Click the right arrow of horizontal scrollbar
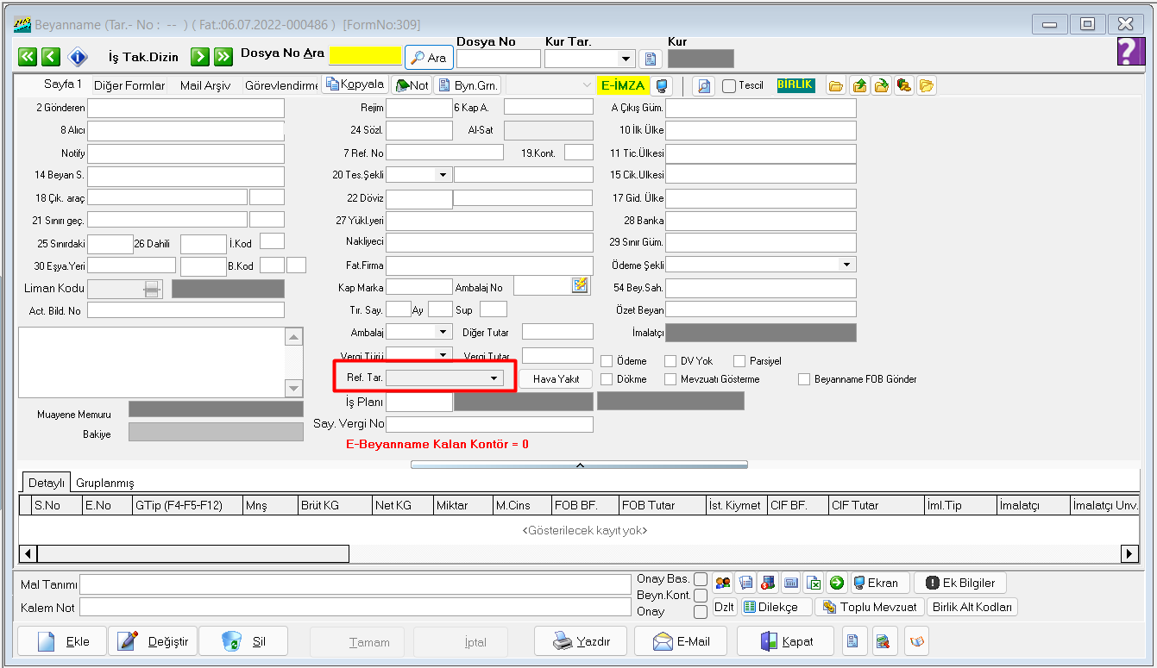The height and width of the screenshot is (668, 1157). (1129, 553)
